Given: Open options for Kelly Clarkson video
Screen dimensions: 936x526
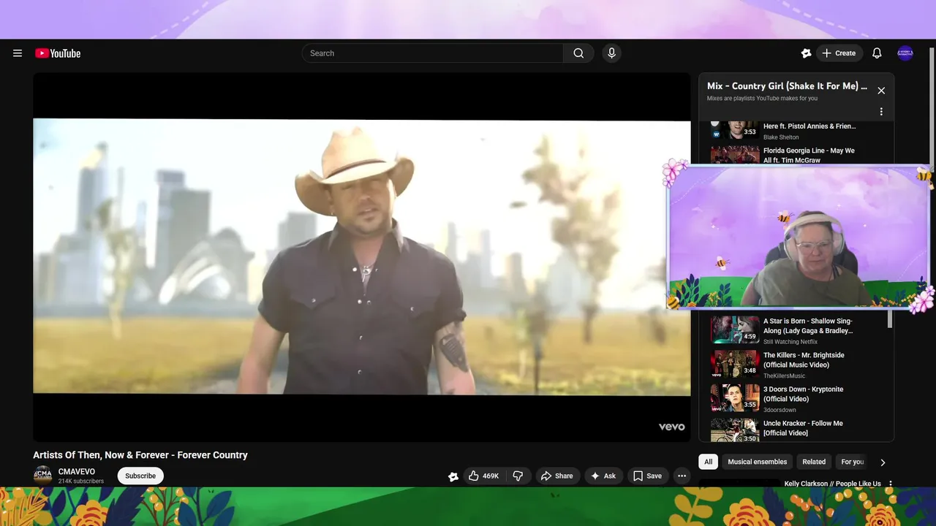Looking at the screenshot, I should [891, 484].
